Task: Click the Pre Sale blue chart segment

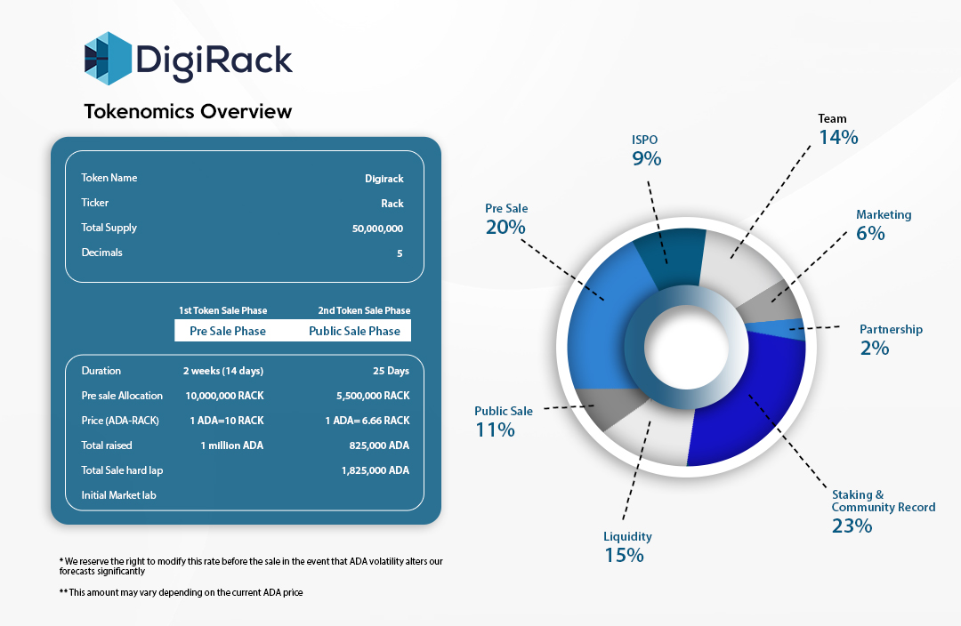Action: click(x=602, y=322)
